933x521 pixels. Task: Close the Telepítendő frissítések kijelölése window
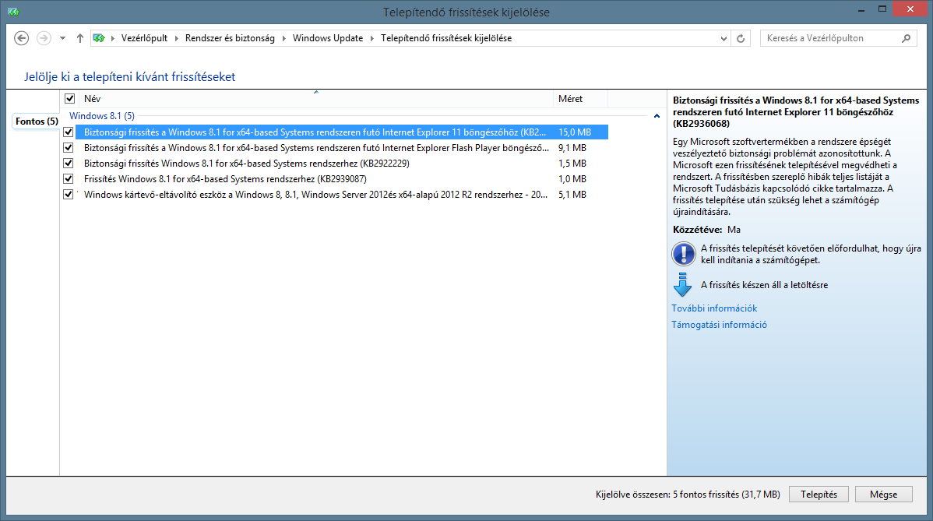(x=910, y=9)
